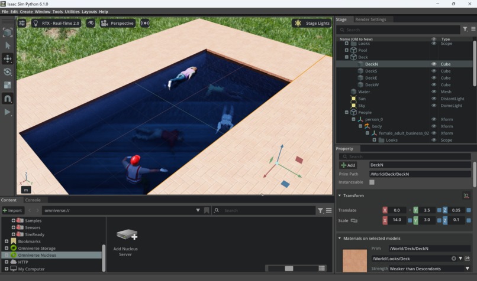Click Add Nucleus Server
The width and height of the screenshot is (477, 281).
coord(126,243)
